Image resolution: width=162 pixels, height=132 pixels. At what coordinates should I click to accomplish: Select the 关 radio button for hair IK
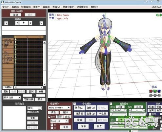click(x=52, y=128)
